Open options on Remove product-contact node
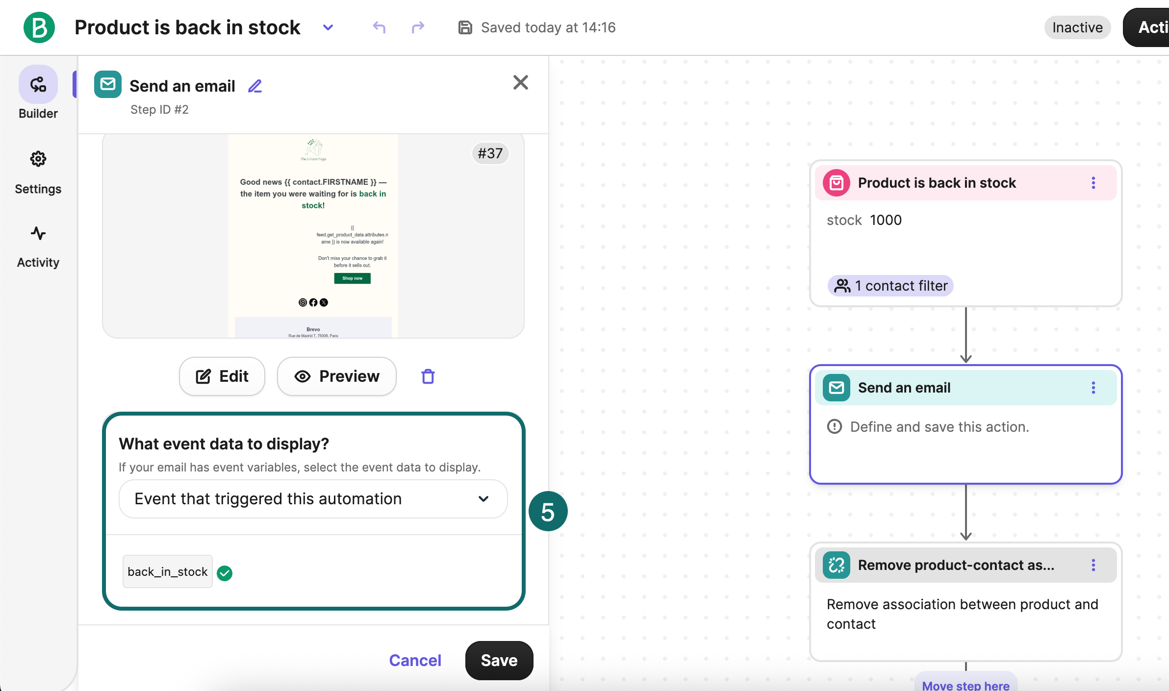Image resolution: width=1169 pixels, height=691 pixels. tap(1093, 565)
